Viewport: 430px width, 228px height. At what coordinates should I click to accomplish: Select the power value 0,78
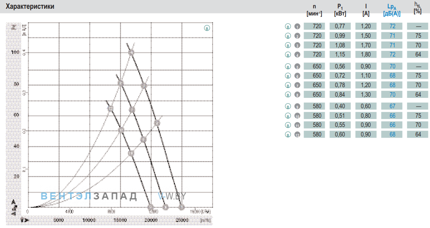pyautogui.click(x=340, y=85)
